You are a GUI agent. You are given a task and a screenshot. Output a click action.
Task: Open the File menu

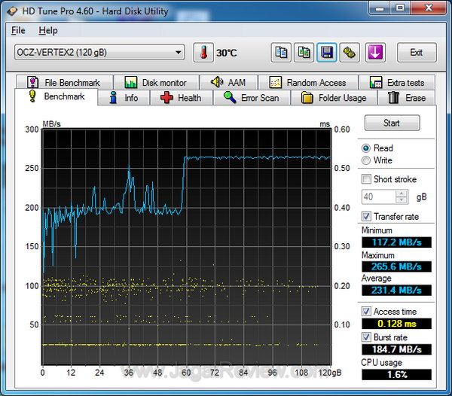pyautogui.click(x=18, y=31)
